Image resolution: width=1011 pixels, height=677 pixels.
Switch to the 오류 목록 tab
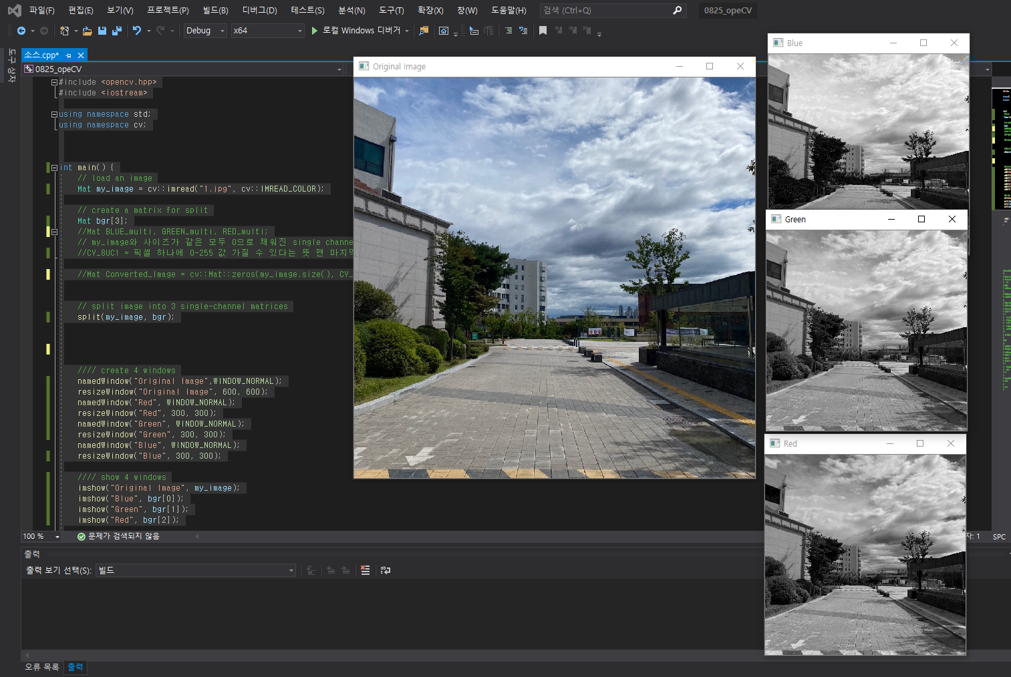coord(42,667)
